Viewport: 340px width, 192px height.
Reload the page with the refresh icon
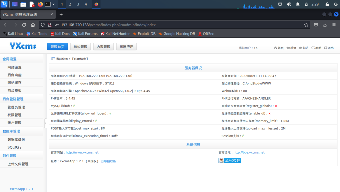[x=24, y=25]
